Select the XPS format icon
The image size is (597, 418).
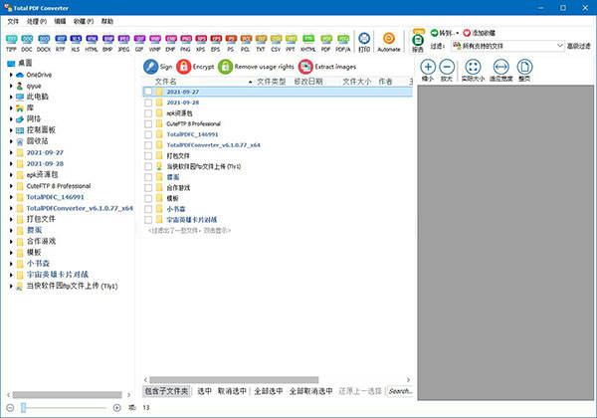point(201,42)
